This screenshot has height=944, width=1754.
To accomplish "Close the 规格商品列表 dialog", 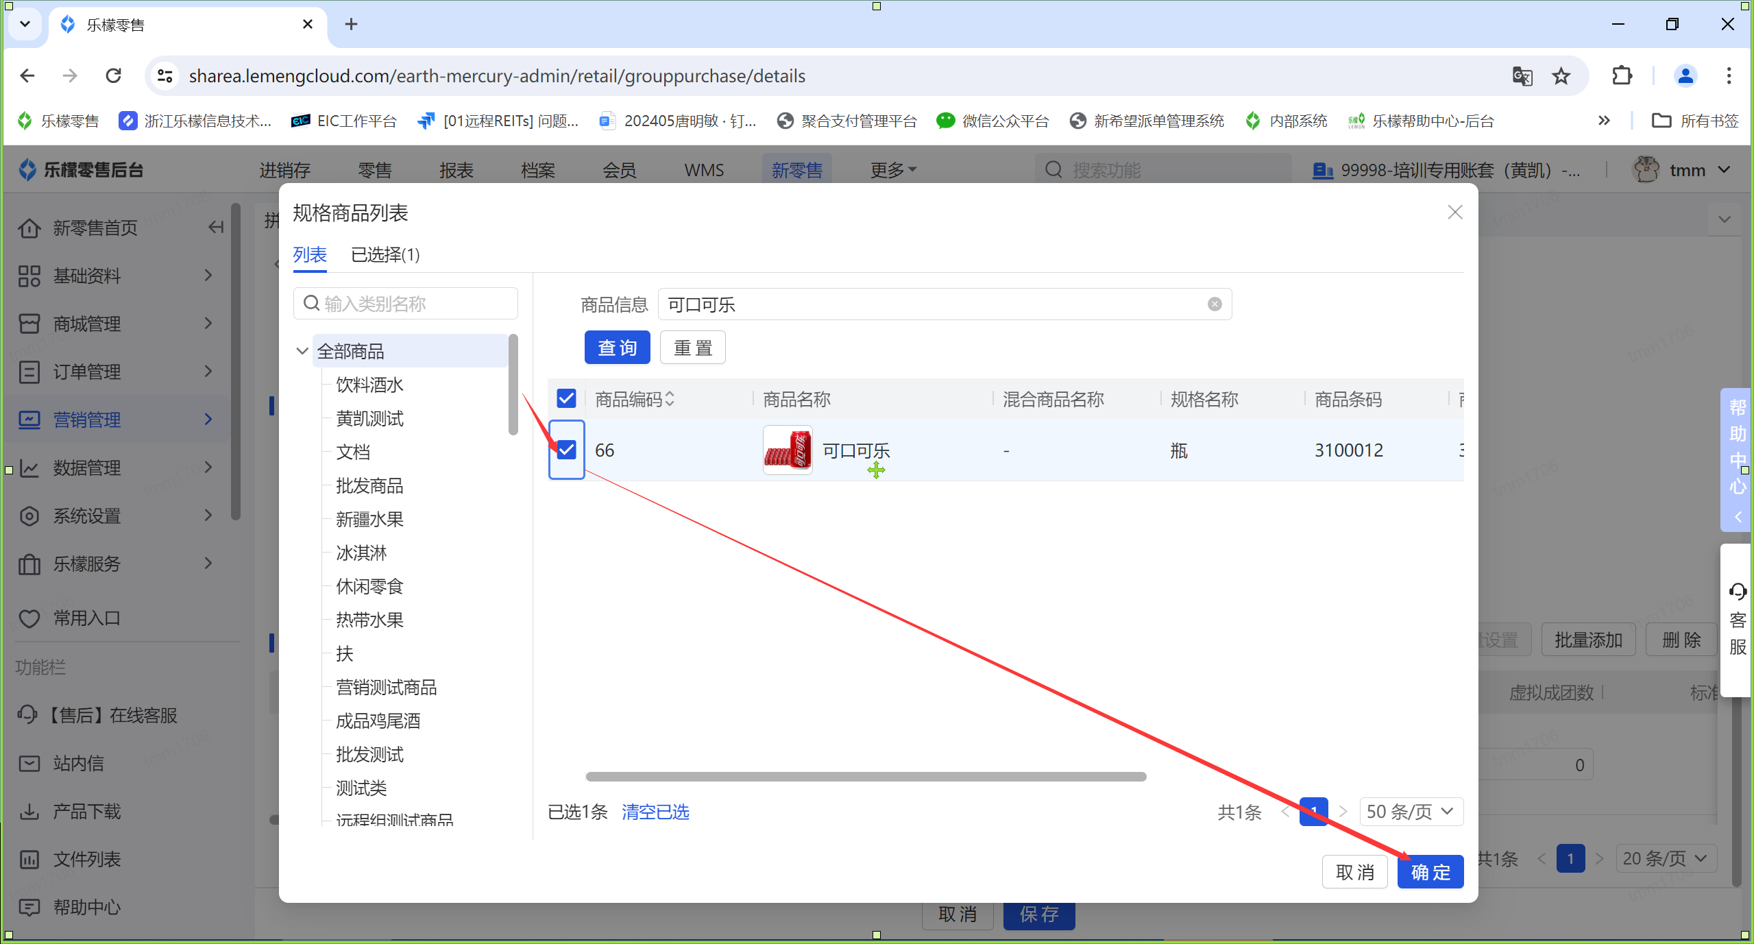I will pyautogui.click(x=1454, y=213).
